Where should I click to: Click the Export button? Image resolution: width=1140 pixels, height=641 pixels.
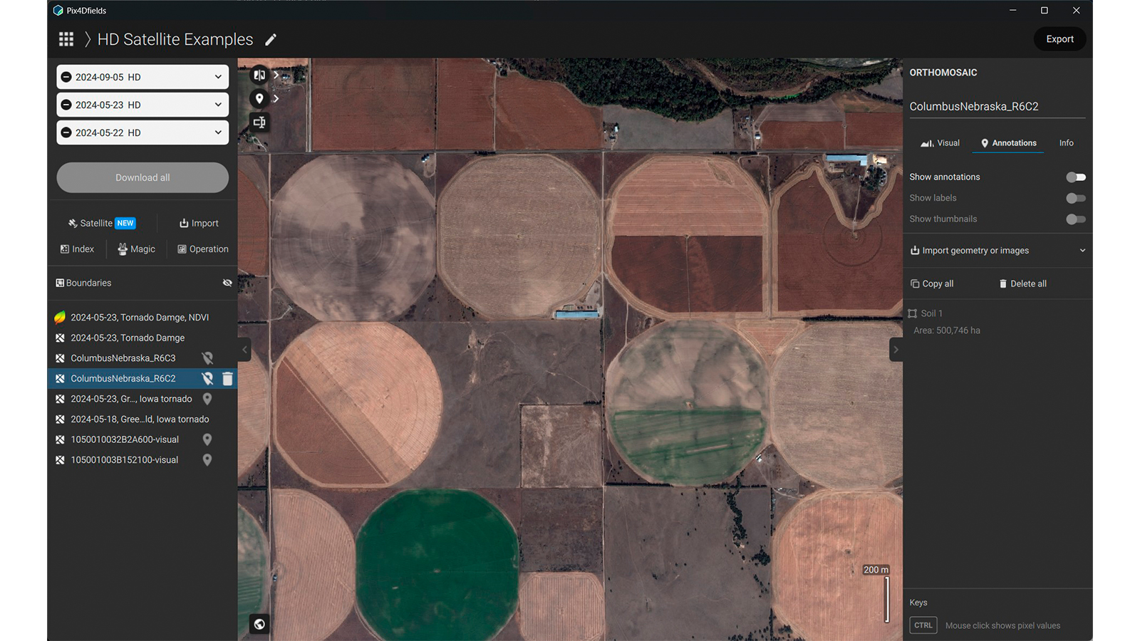[x=1059, y=39]
